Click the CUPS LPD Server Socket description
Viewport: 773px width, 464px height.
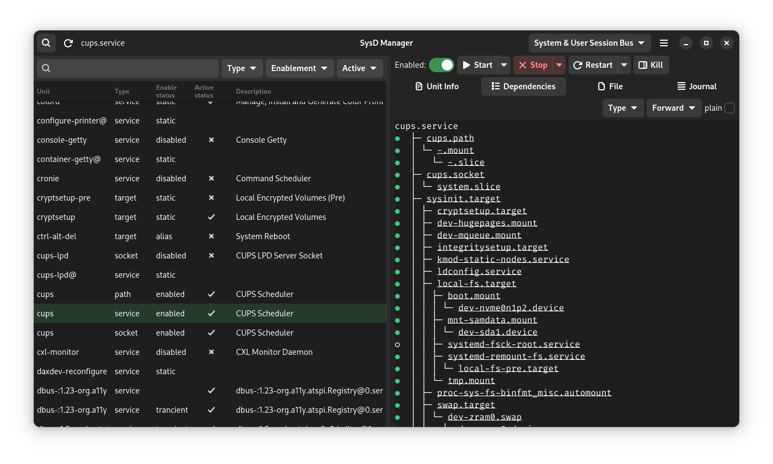(x=280, y=256)
